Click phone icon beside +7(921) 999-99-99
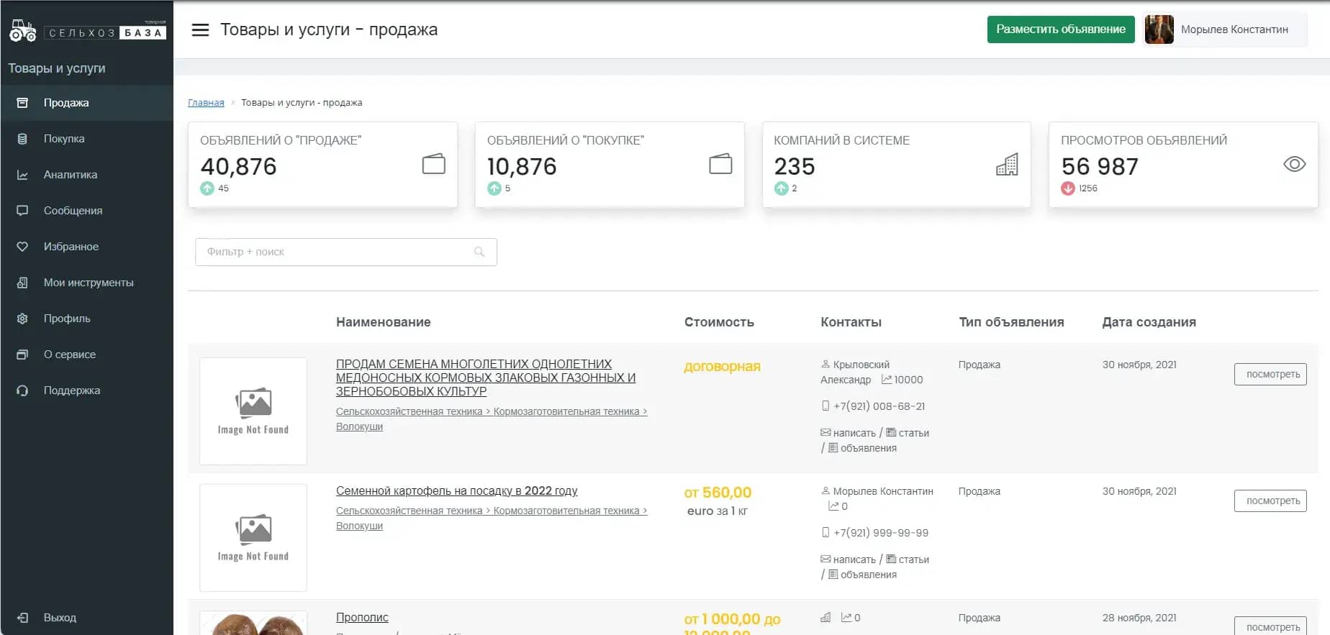The height and width of the screenshot is (635, 1330). coord(825,533)
